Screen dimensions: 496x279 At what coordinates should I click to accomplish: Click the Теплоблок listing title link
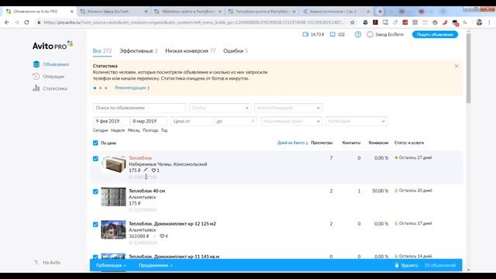(x=140, y=158)
